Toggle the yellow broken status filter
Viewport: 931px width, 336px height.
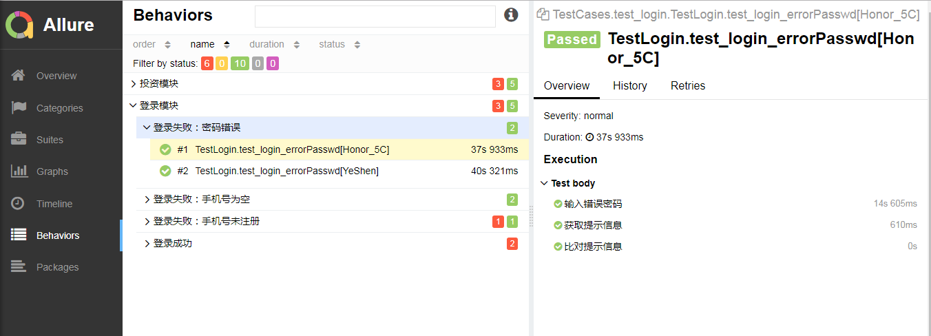pos(222,64)
